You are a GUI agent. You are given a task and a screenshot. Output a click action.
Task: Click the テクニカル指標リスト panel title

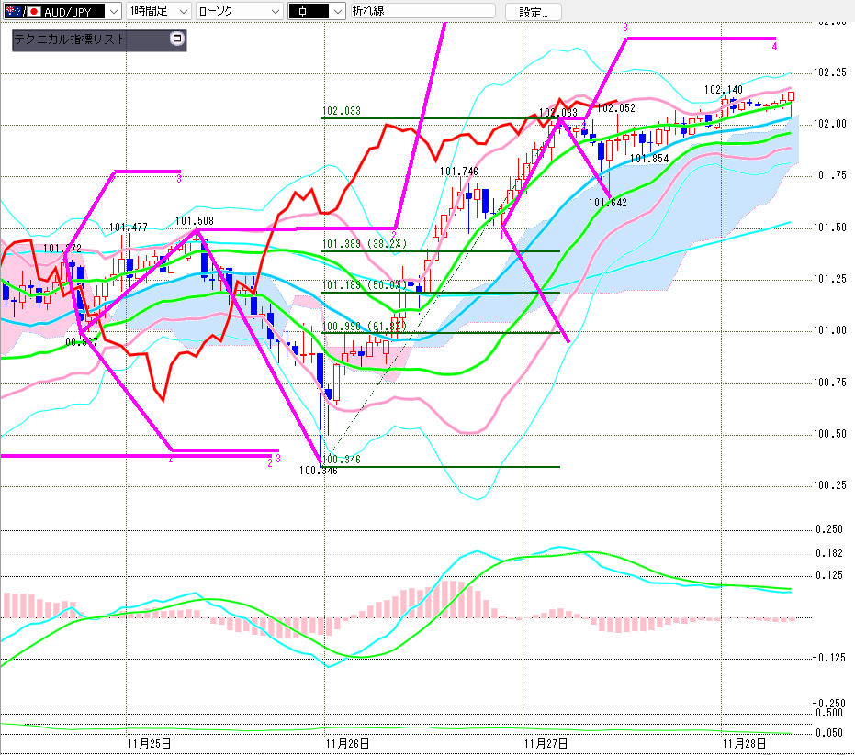coord(70,39)
